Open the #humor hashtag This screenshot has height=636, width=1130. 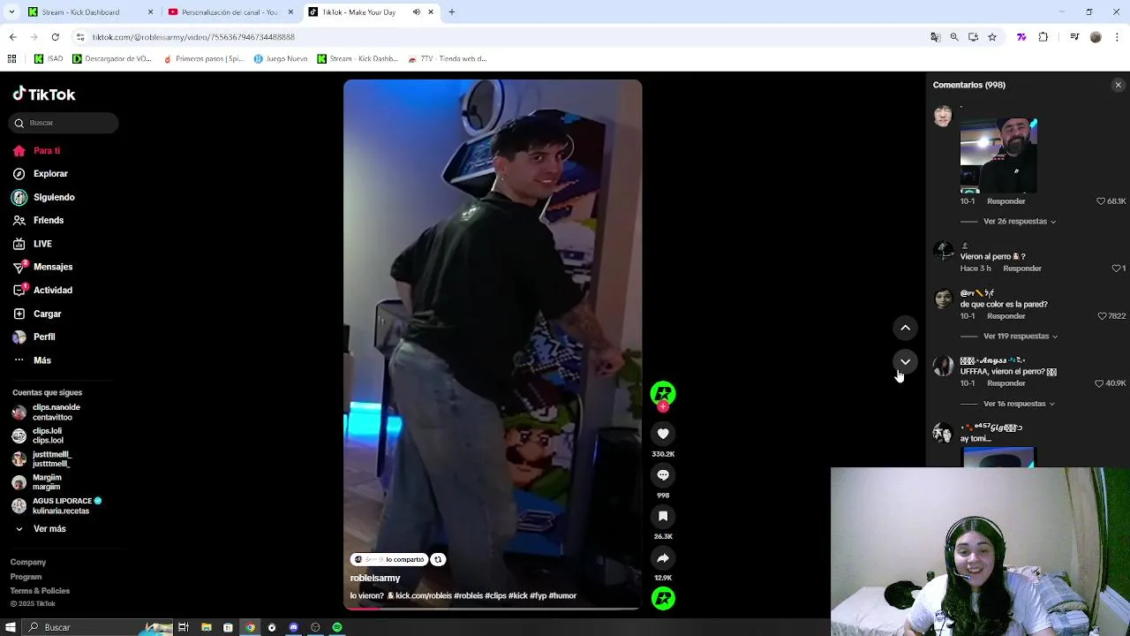(x=562, y=596)
